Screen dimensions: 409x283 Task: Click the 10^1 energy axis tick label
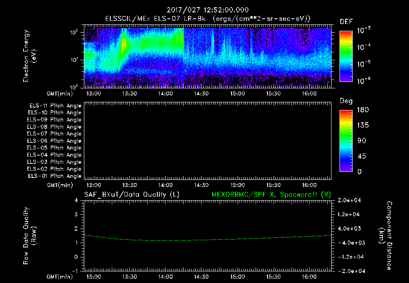(74, 60)
